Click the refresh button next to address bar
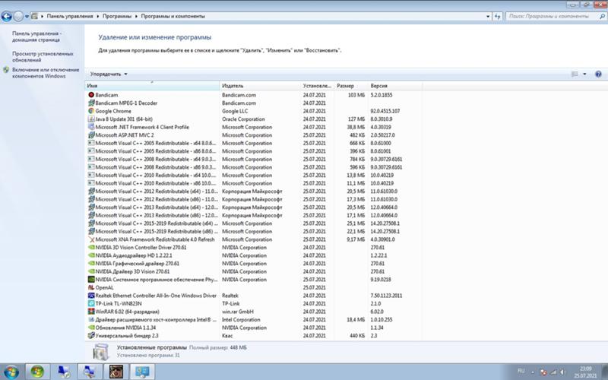Viewport: 608px width, 380px height. 498,16
